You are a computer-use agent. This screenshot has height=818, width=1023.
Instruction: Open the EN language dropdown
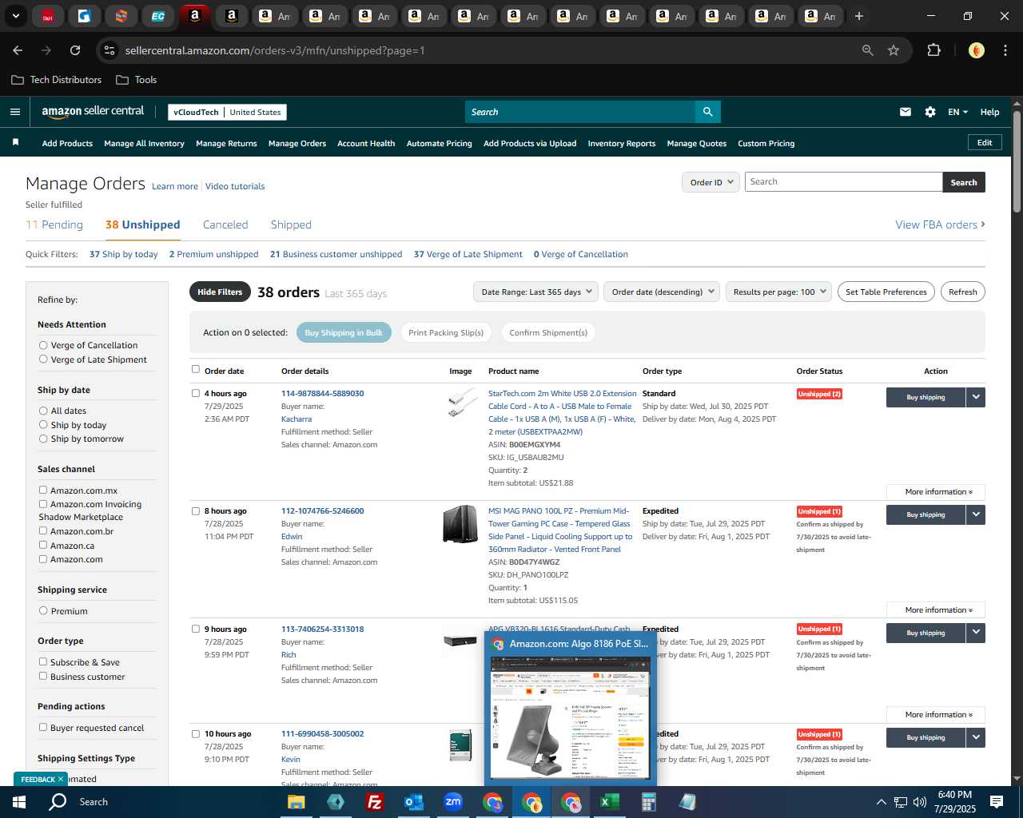click(957, 112)
